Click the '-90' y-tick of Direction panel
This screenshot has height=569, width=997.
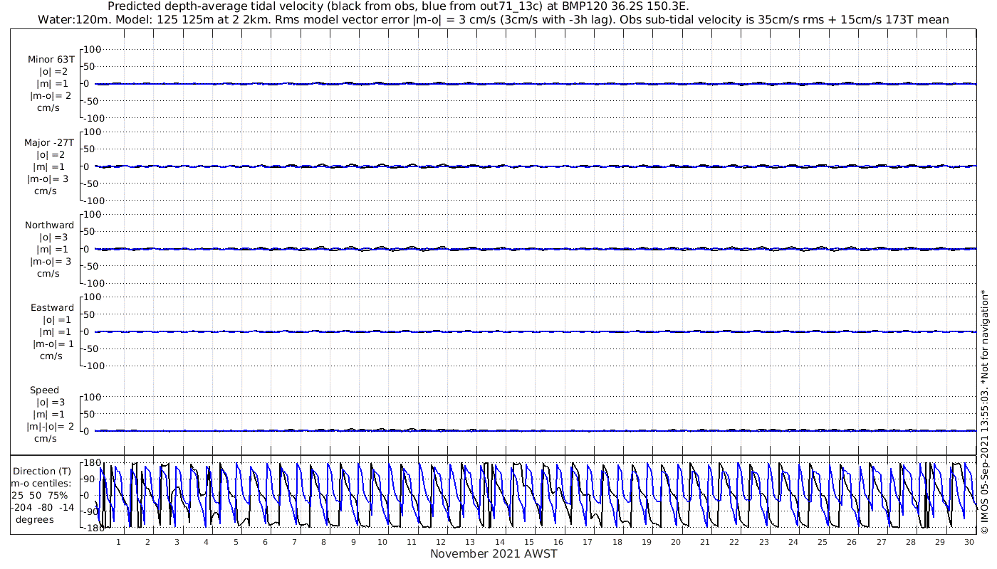coord(90,511)
